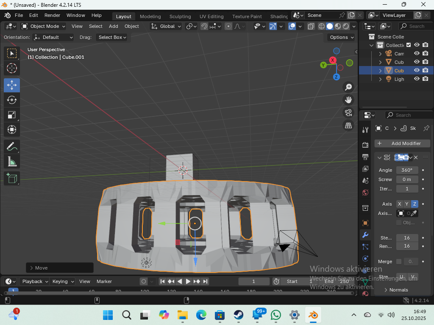The width and height of the screenshot is (434, 325).
Task: Choose the Add Cube tool
Action: (12, 178)
